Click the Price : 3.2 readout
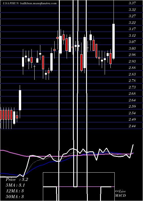This screenshot has height=201, width=143. click(17, 179)
